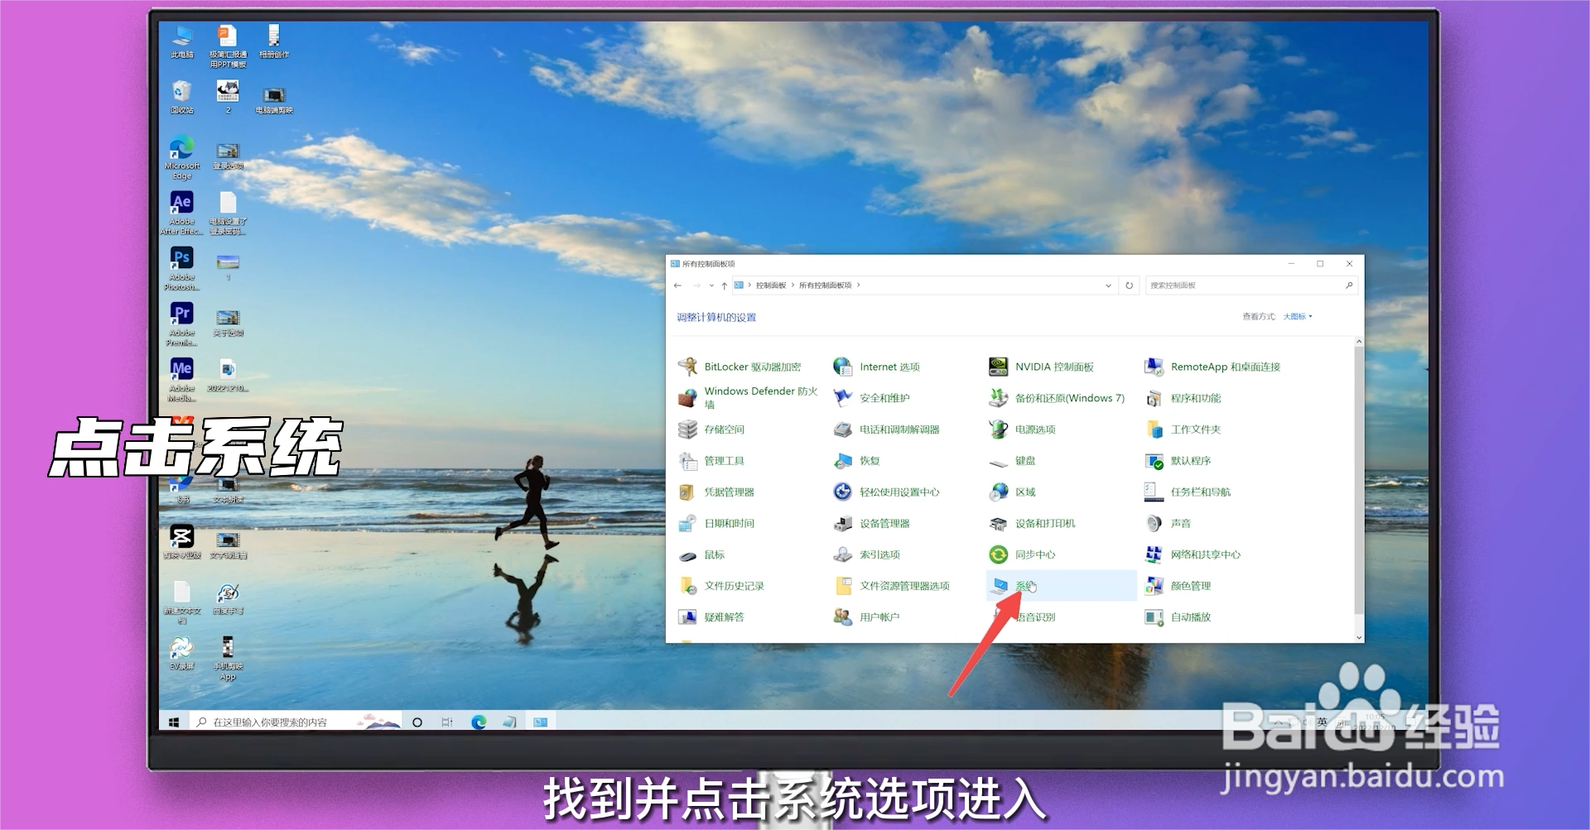Image resolution: width=1590 pixels, height=830 pixels.
Task: Open 电话和调制解调器 item
Action: click(x=887, y=429)
